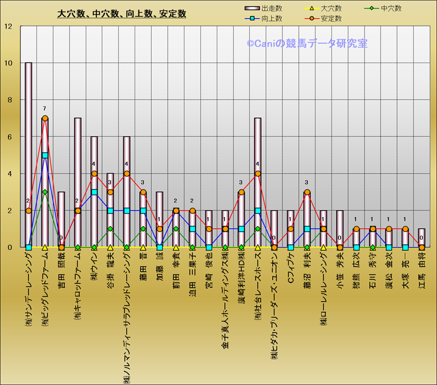Select the cyan 向上数 point for ㈱ウイン
Screen dimensions: 437x385
coord(94,192)
